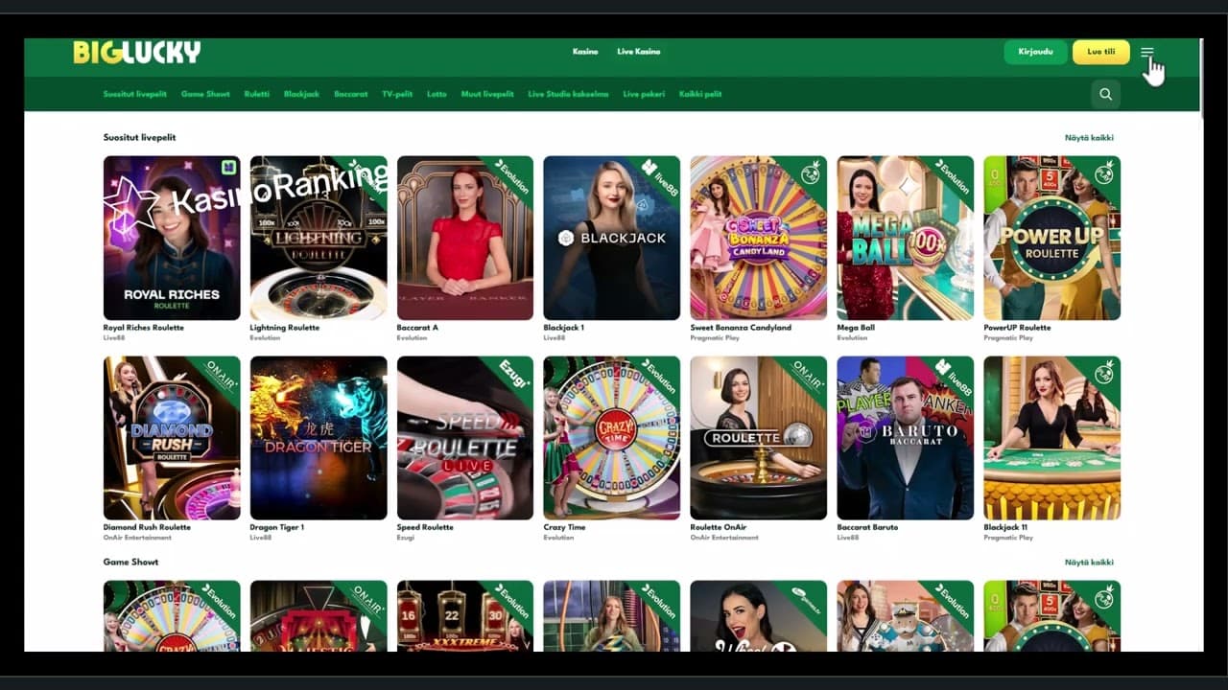This screenshot has width=1228, height=690.
Task: Click the Ezugi provider label under Speed Roulette
Action: pyautogui.click(x=405, y=538)
